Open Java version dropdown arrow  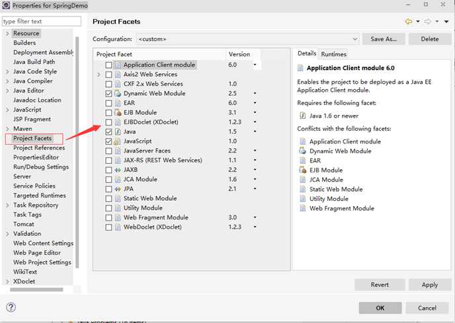tap(255, 131)
